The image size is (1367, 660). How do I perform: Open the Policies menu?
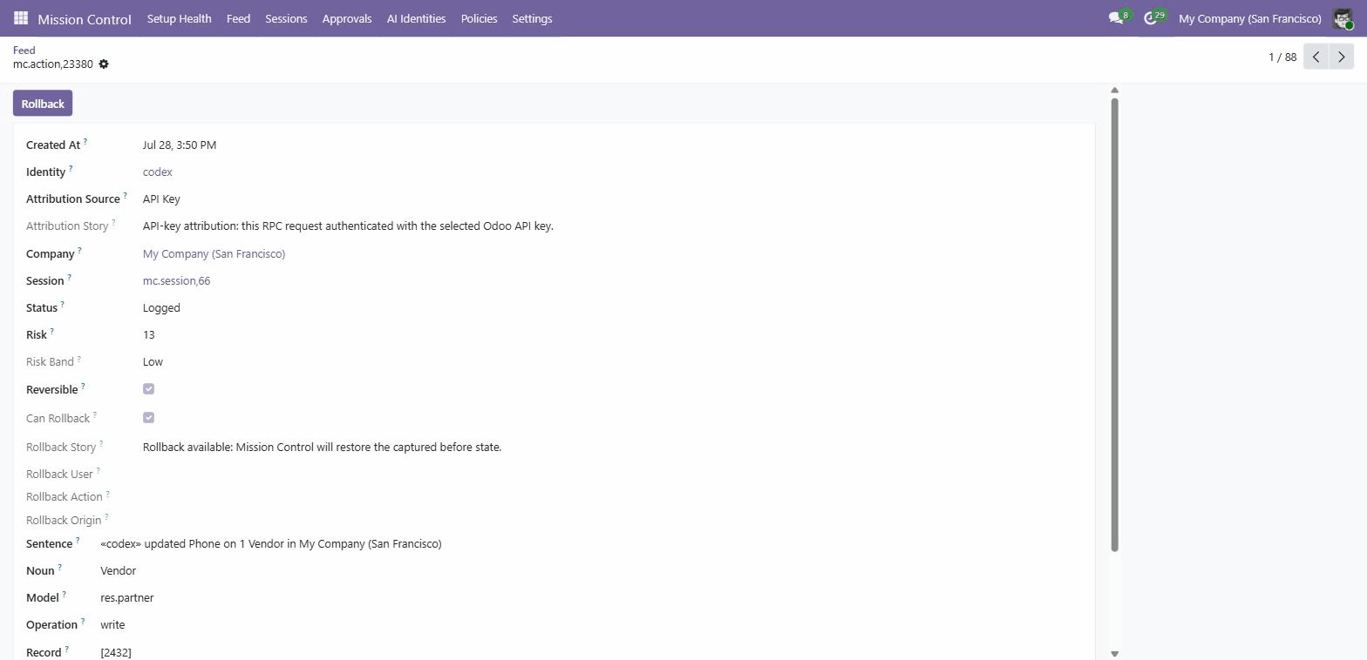pyautogui.click(x=479, y=18)
